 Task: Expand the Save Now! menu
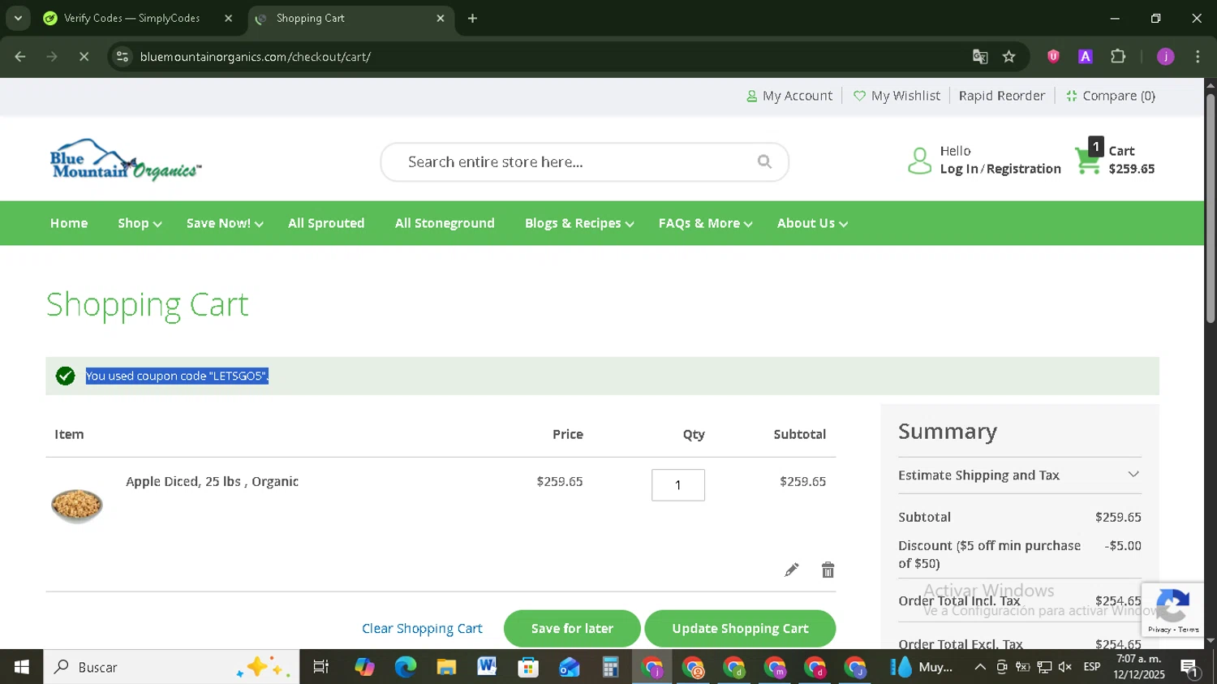click(225, 223)
